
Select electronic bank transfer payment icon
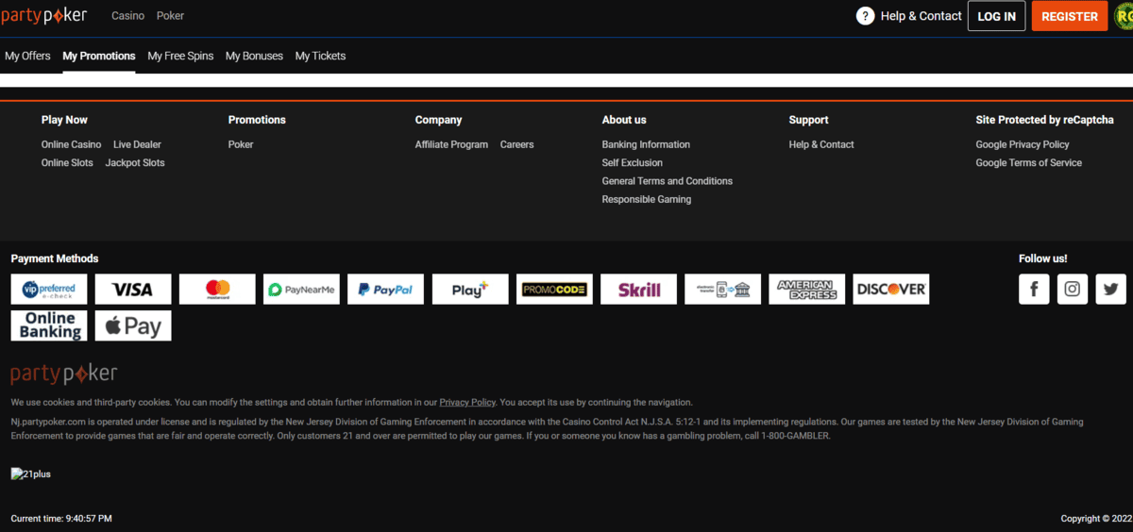click(723, 290)
